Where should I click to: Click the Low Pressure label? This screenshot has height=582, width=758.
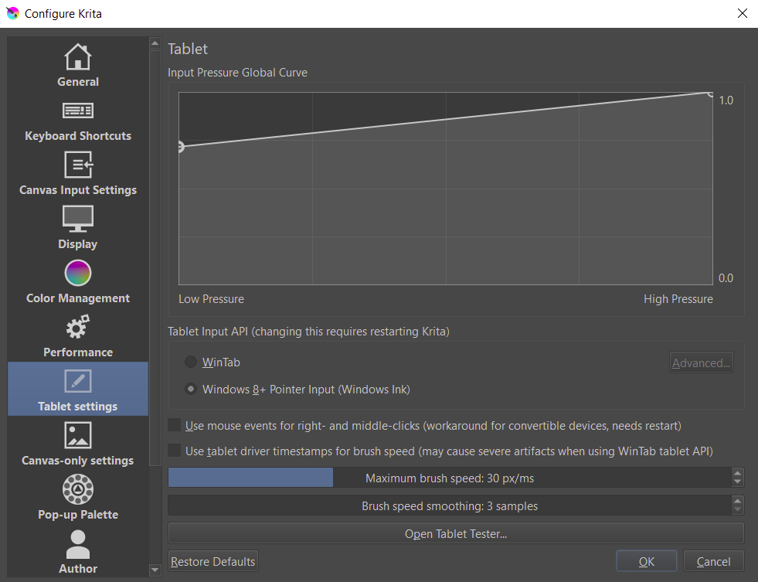click(x=211, y=299)
